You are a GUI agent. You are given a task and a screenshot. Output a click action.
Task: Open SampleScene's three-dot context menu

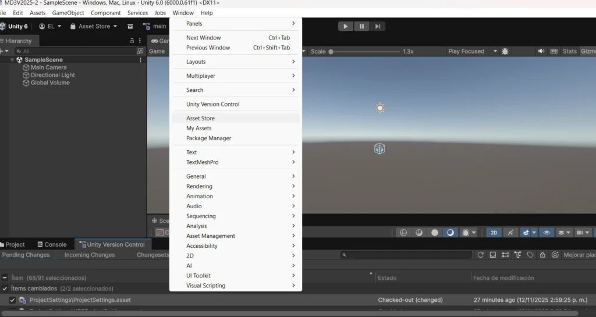(x=141, y=60)
